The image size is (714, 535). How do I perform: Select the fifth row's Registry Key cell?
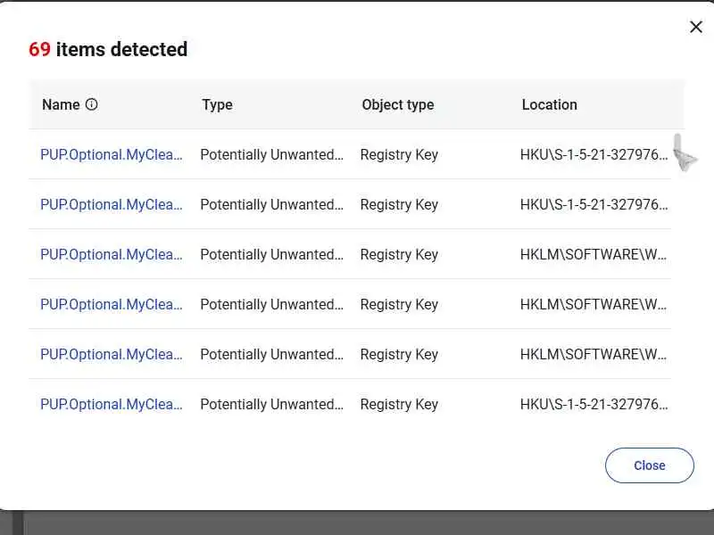pos(399,354)
